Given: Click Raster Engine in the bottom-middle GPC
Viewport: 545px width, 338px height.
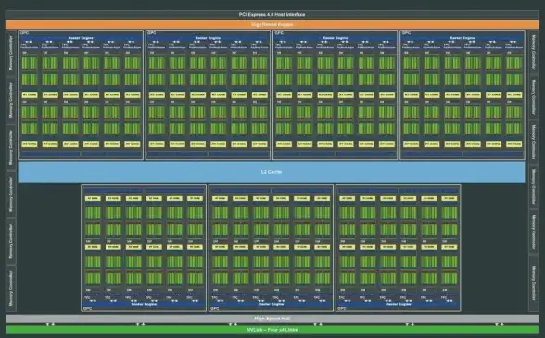Looking at the screenshot, I should tap(271, 304).
